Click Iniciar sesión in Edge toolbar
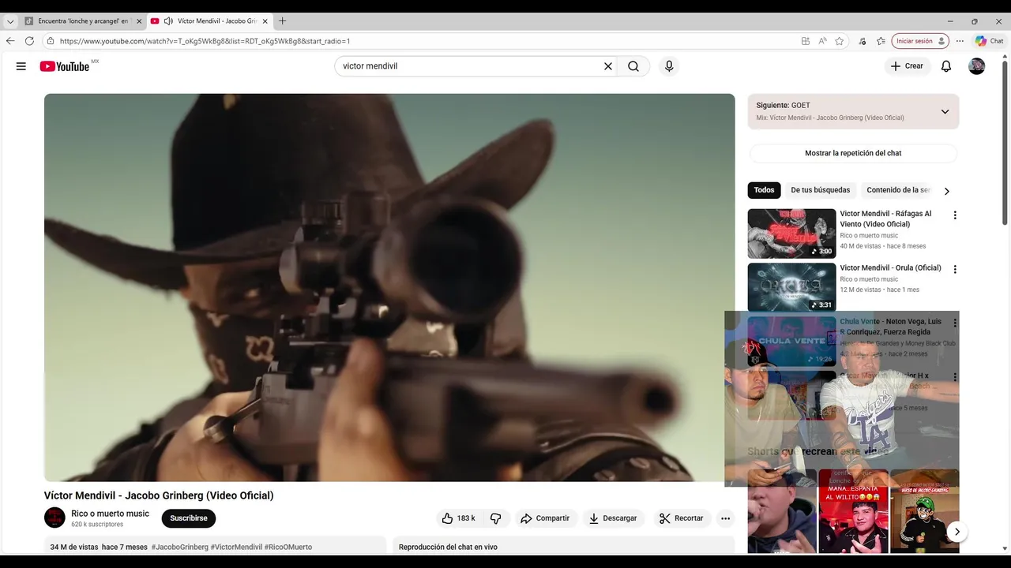 (x=920, y=41)
